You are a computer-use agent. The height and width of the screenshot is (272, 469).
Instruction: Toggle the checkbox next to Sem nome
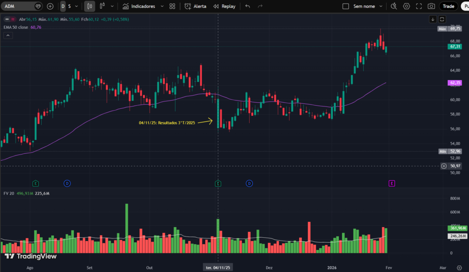pyautogui.click(x=345, y=6)
